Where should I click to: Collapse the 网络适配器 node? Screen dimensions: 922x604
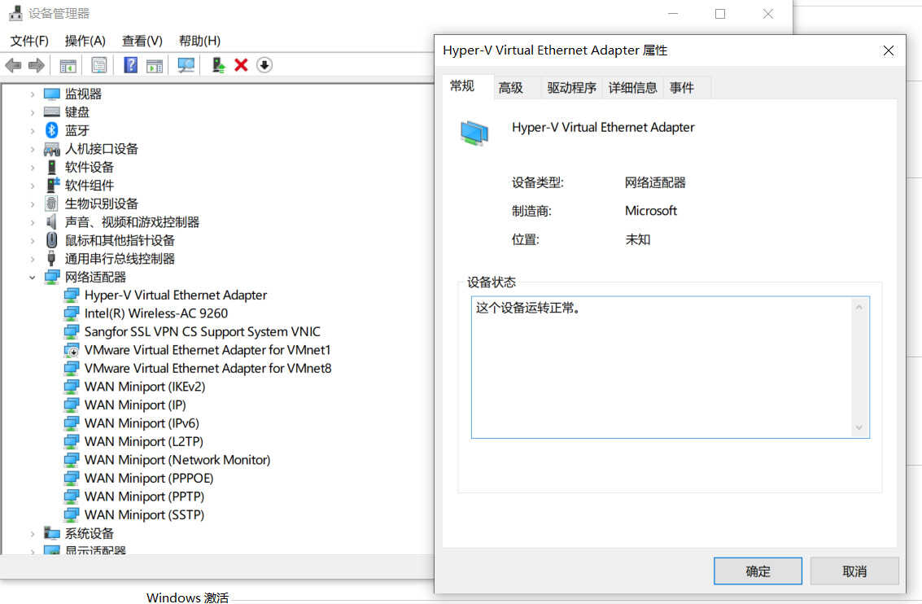pos(33,277)
